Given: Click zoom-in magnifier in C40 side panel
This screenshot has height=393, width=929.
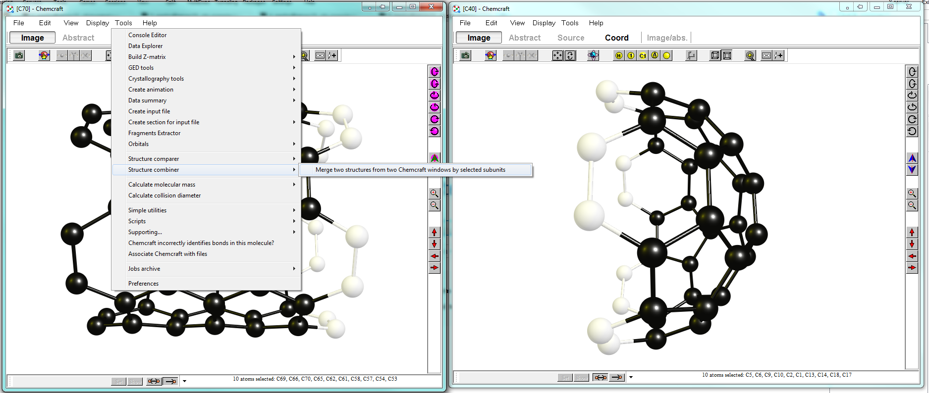Looking at the screenshot, I should pyautogui.click(x=912, y=194).
